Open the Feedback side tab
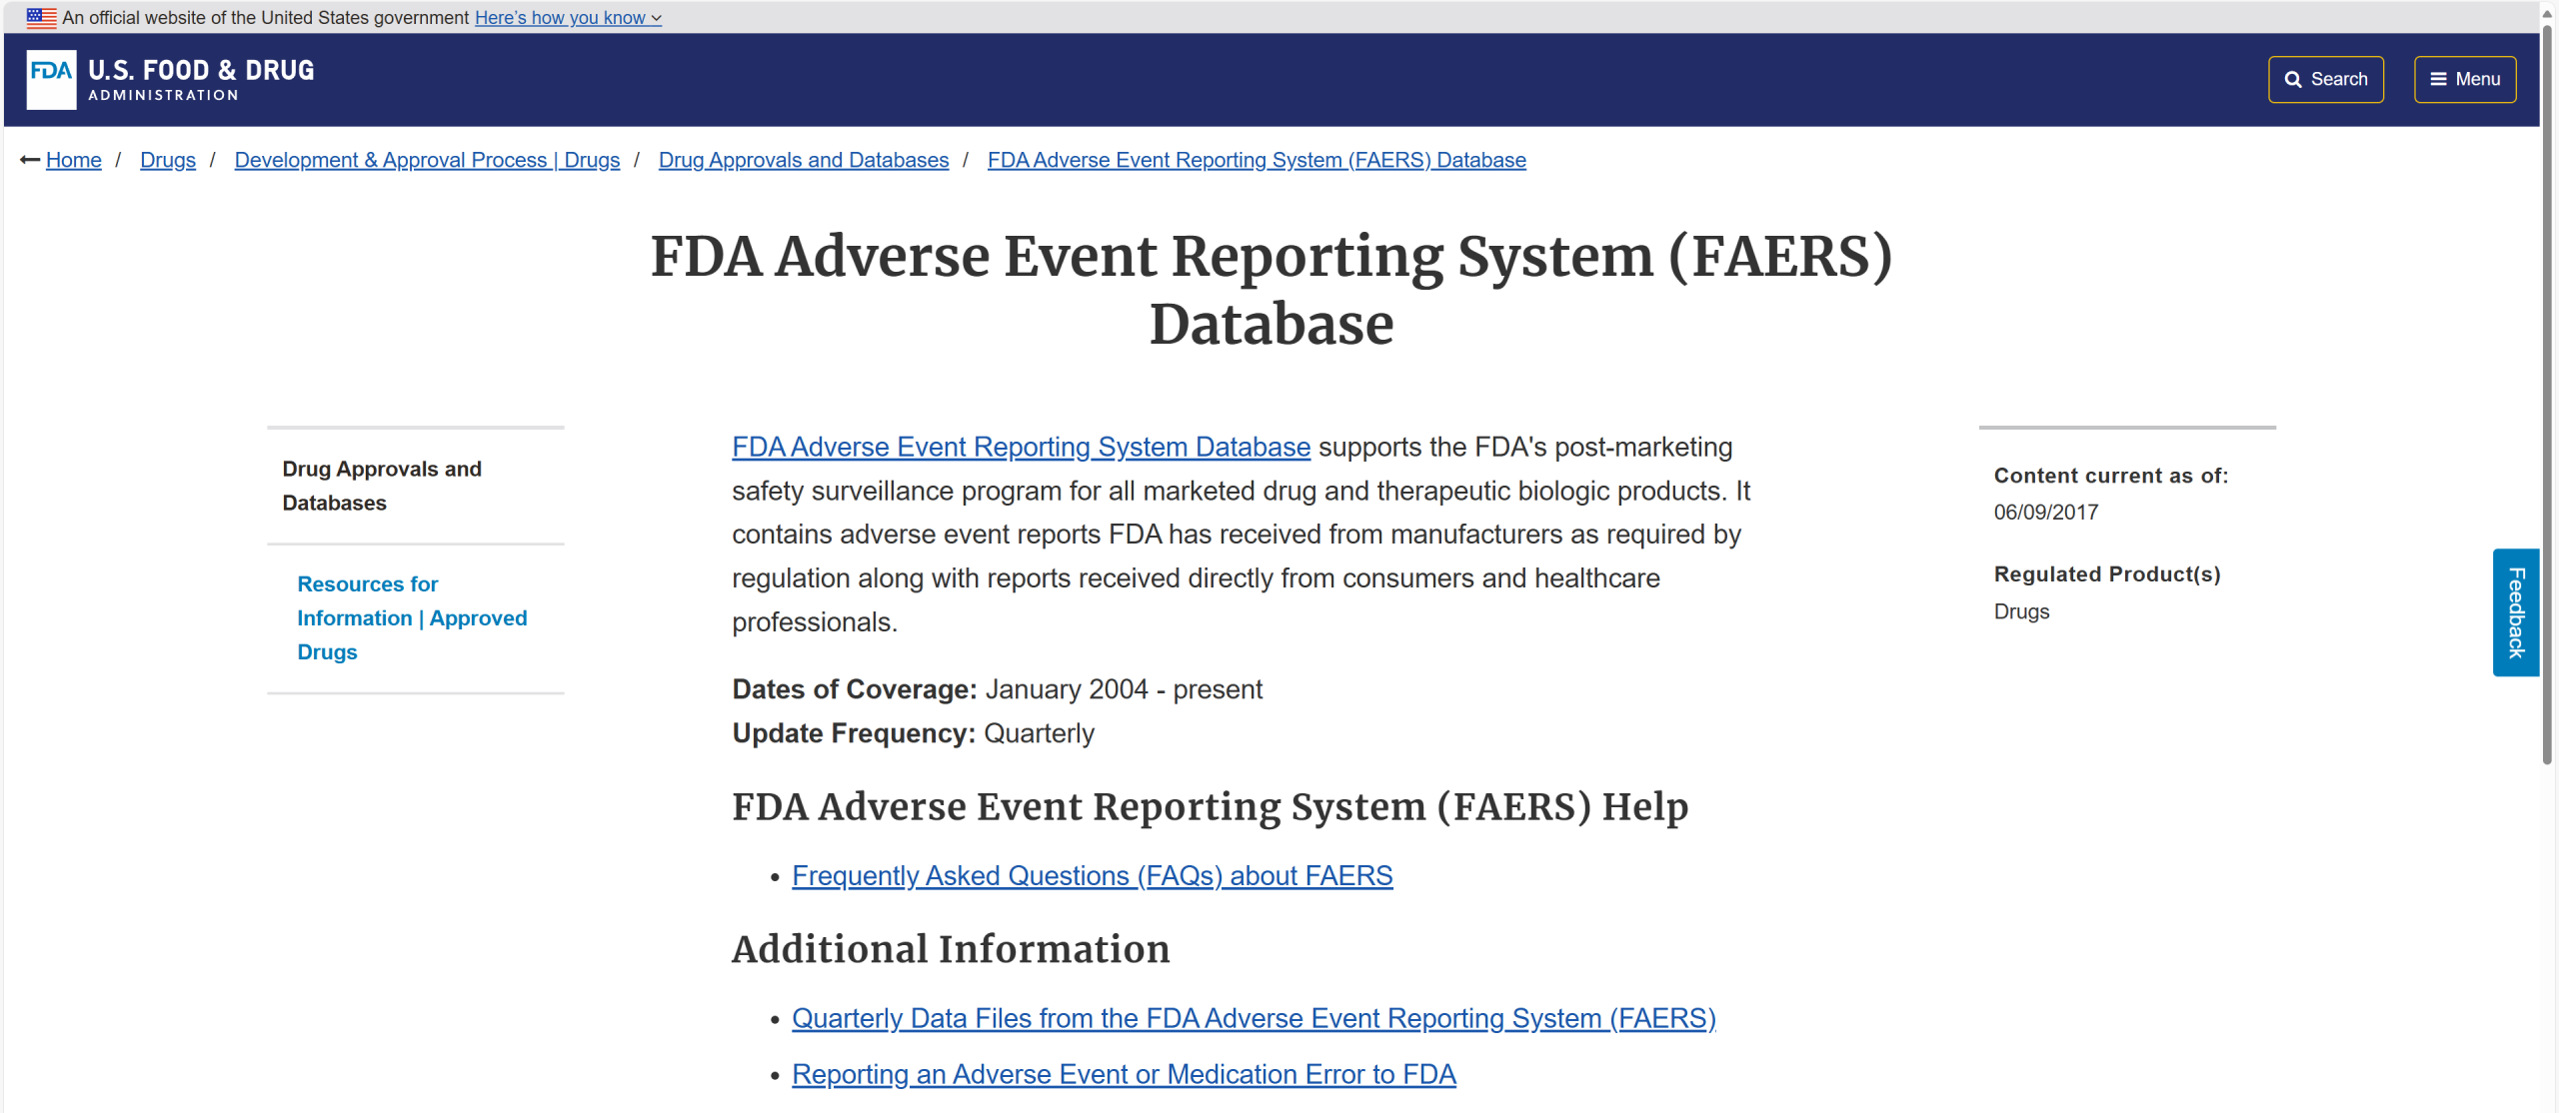2559x1113 pixels. (2515, 611)
